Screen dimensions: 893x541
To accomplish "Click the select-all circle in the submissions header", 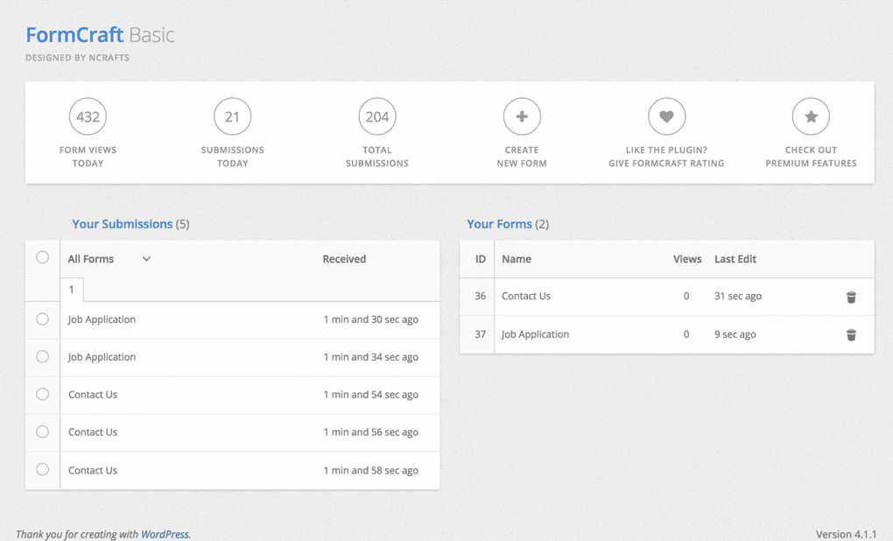I will (42, 257).
